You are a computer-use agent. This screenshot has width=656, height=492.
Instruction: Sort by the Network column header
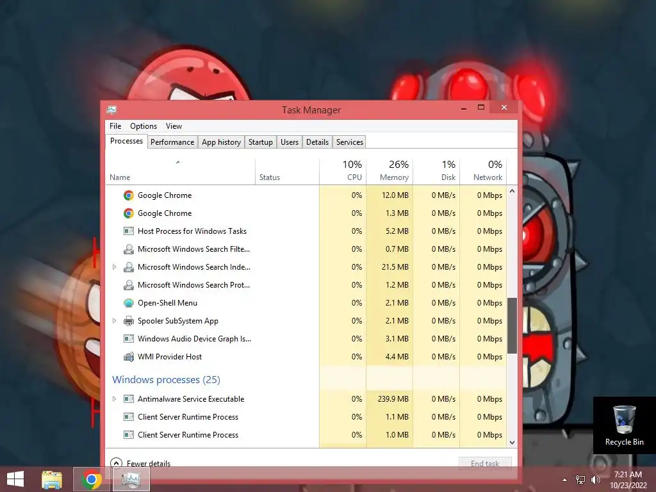(x=483, y=172)
